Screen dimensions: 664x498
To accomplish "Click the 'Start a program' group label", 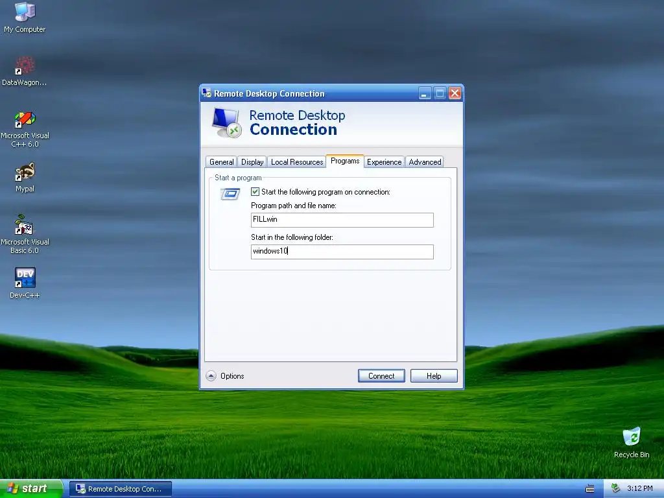I will click(x=238, y=178).
